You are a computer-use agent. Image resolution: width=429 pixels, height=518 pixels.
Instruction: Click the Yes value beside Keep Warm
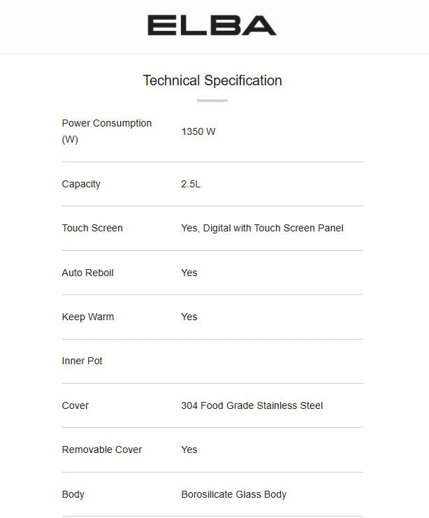pos(189,317)
